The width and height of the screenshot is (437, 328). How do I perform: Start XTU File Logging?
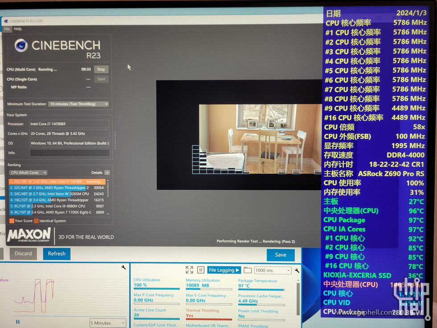click(224, 270)
